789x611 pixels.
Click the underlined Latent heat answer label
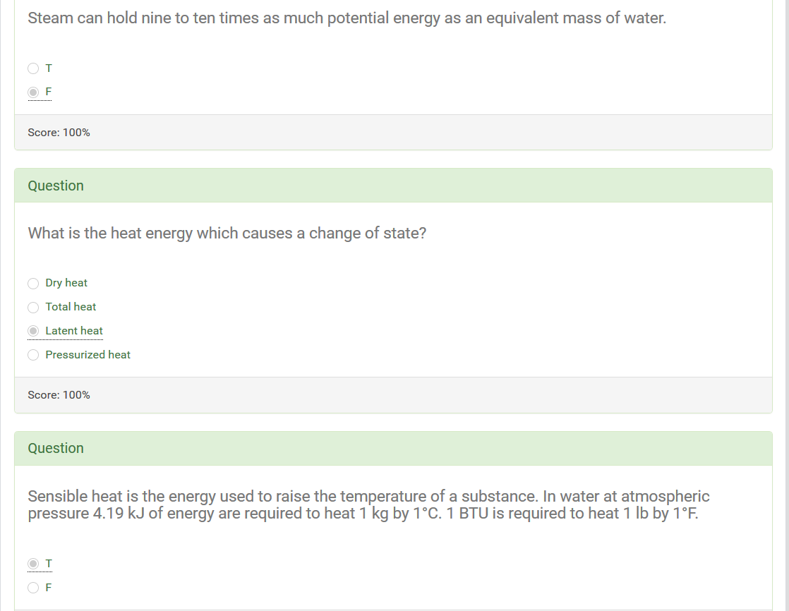click(73, 331)
